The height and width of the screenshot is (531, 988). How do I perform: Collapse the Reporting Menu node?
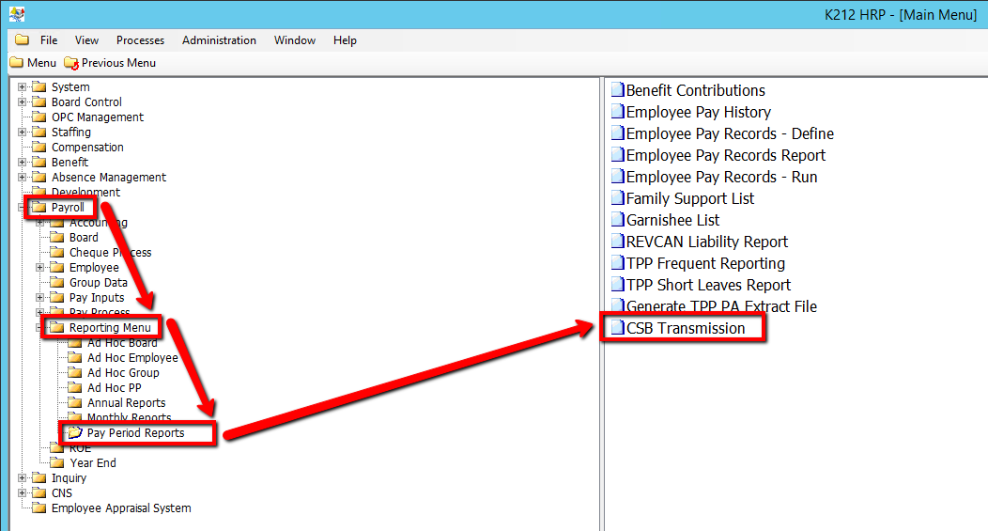[x=39, y=328]
